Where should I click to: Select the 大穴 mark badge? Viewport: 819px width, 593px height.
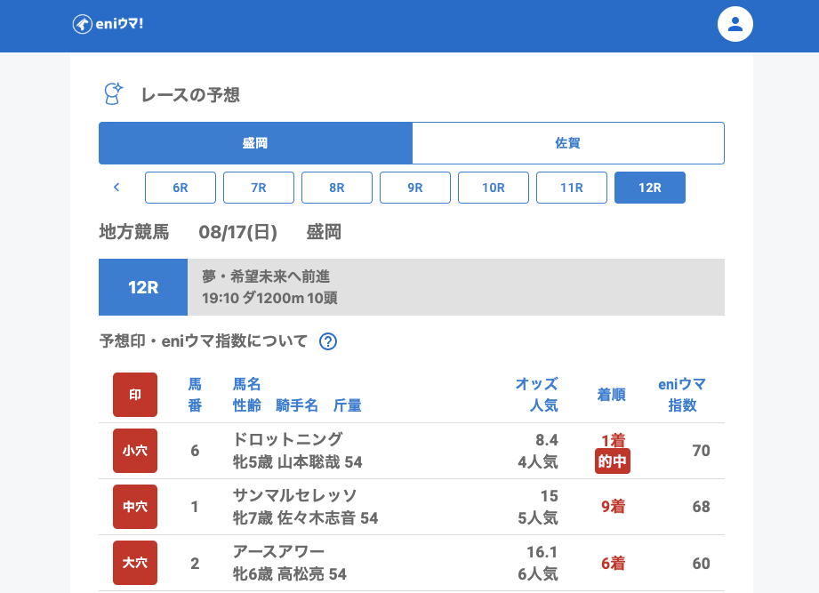[135, 563]
